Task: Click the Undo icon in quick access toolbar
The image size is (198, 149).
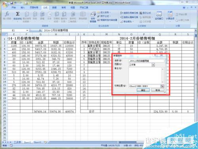Action: 16,3
